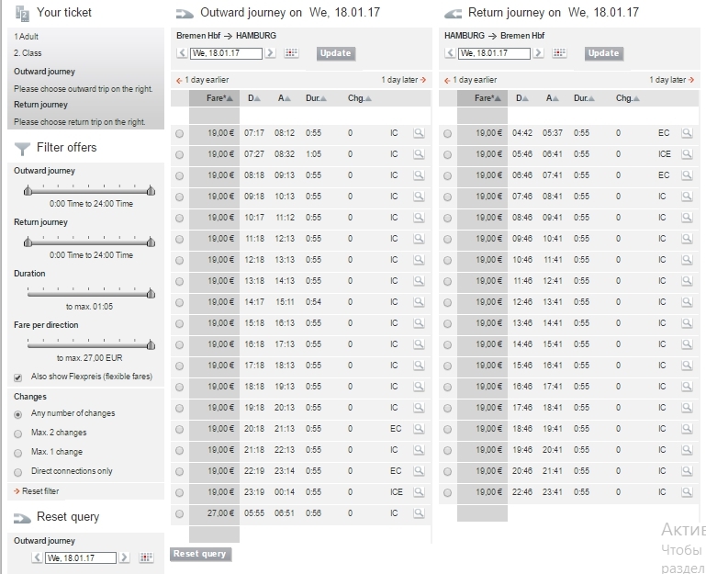Open calendar icon in Reset query section
Viewport: 706px width, 574px height.
pos(146,557)
